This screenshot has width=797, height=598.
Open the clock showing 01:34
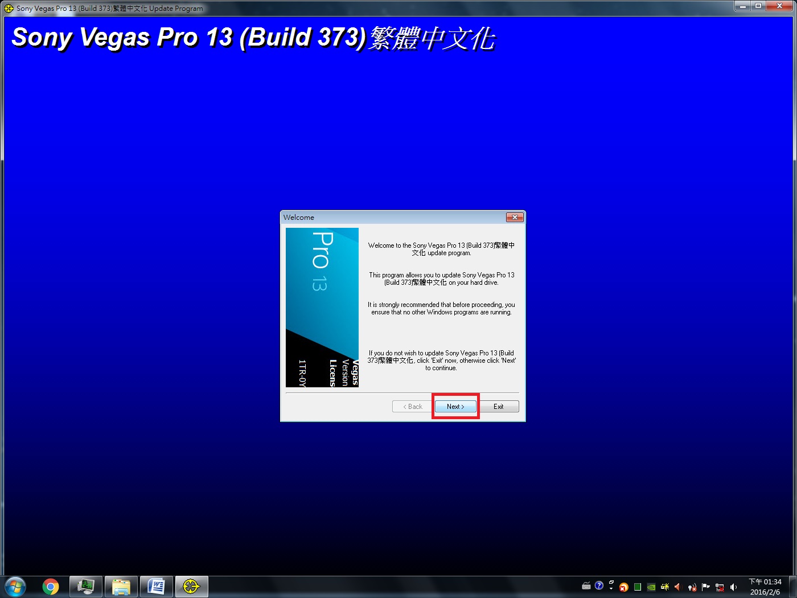(765, 587)
